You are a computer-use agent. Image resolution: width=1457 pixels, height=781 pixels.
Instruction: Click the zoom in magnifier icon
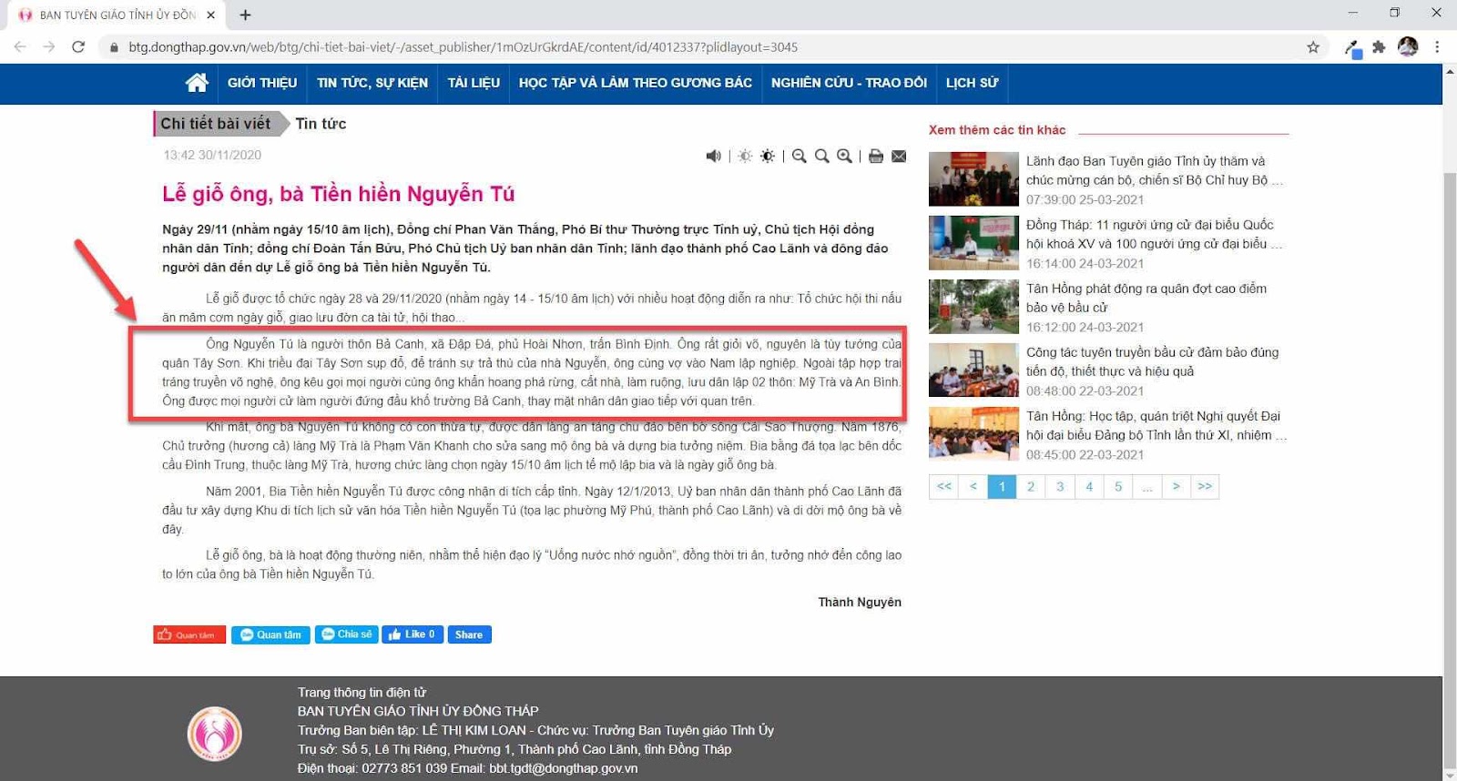tap(845, 156)
